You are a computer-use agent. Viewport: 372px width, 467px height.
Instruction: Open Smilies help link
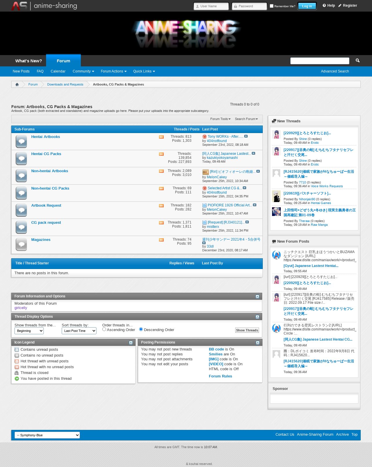(216, 354)
